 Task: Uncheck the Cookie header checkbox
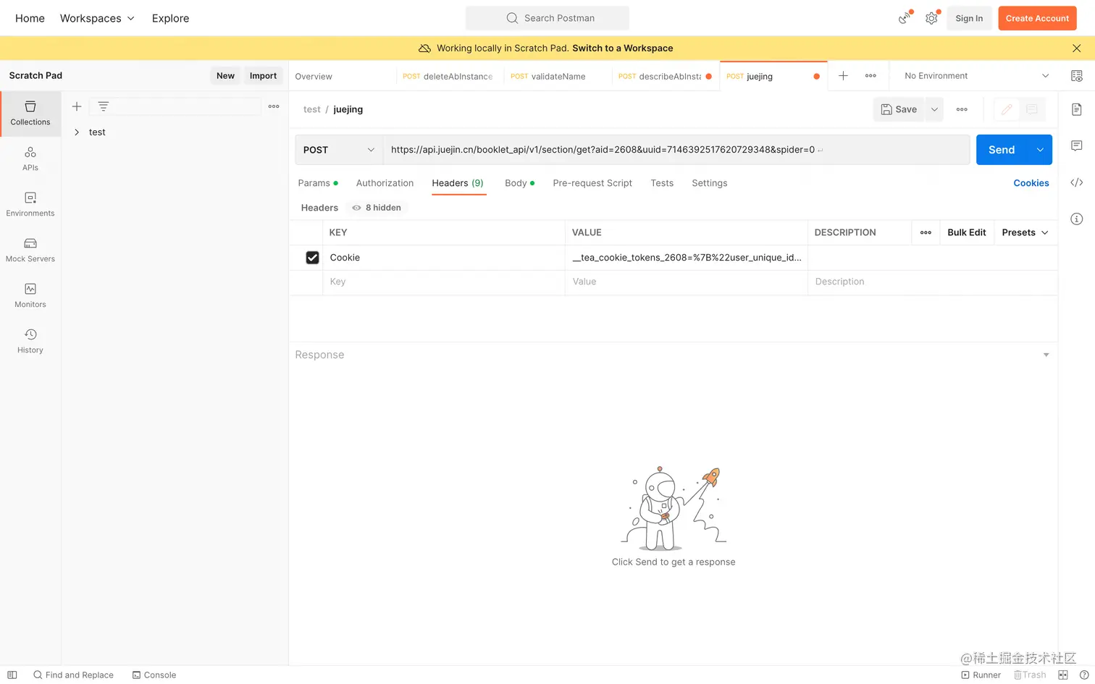click(312, 258)
